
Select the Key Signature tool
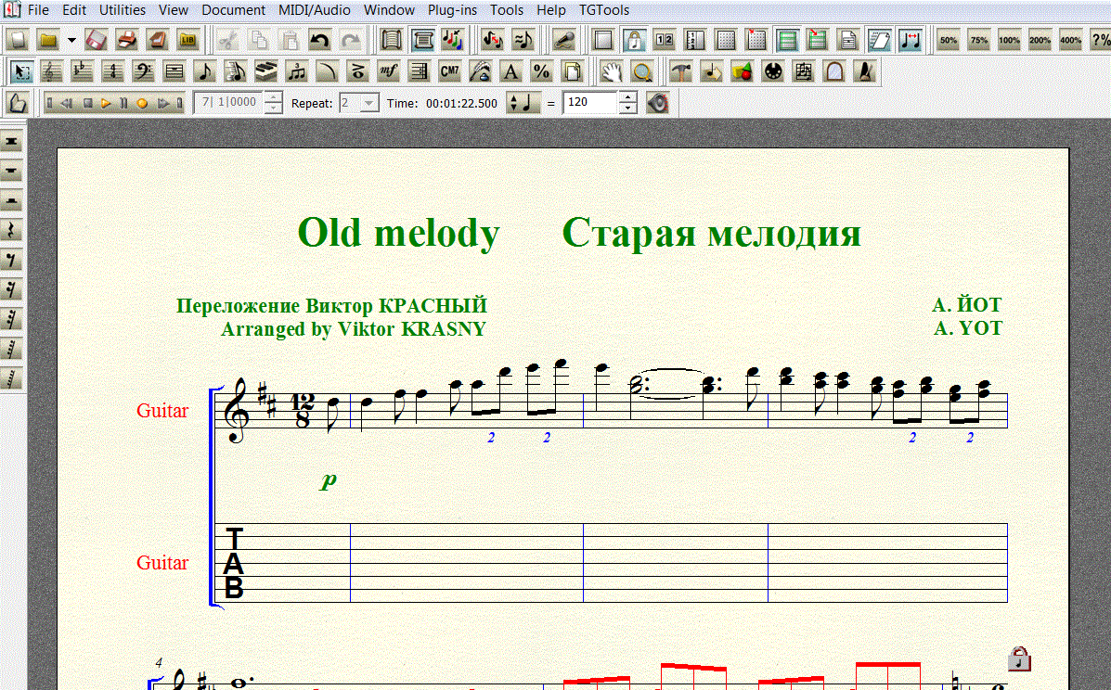click(82, 71)
